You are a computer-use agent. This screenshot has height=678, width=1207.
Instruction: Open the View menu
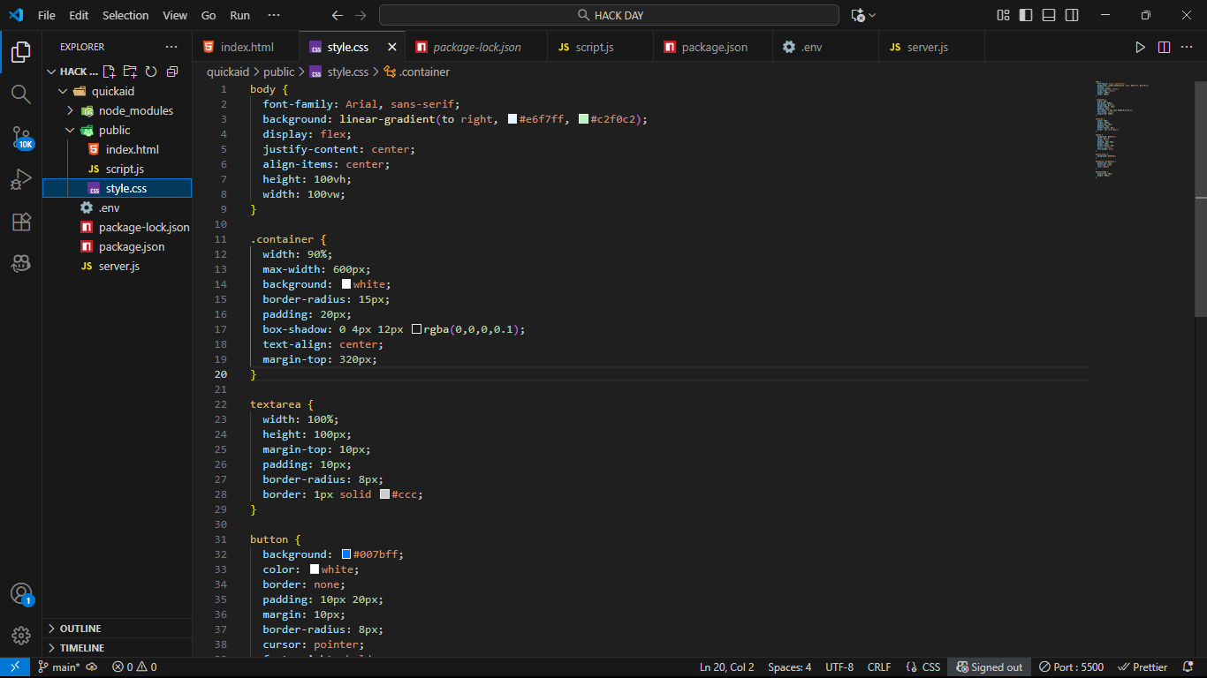175,15
